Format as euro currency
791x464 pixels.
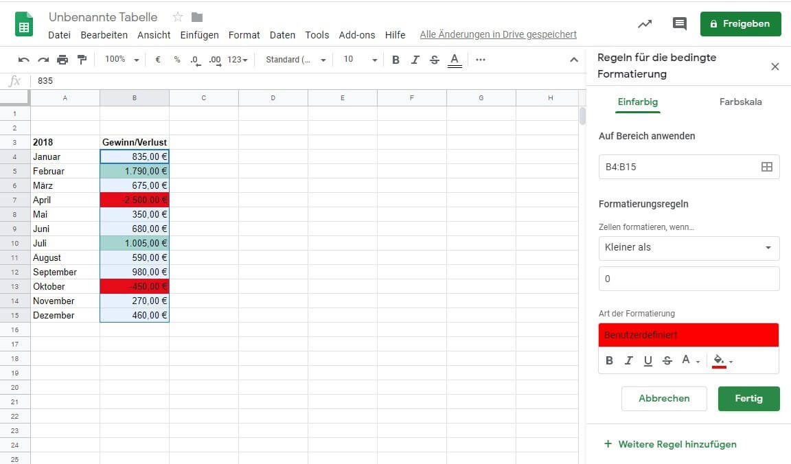(x=158, y=60)
